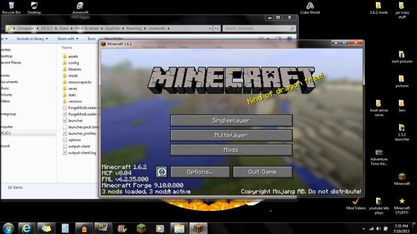Click the Windows Start orb

tap(8, 228)
